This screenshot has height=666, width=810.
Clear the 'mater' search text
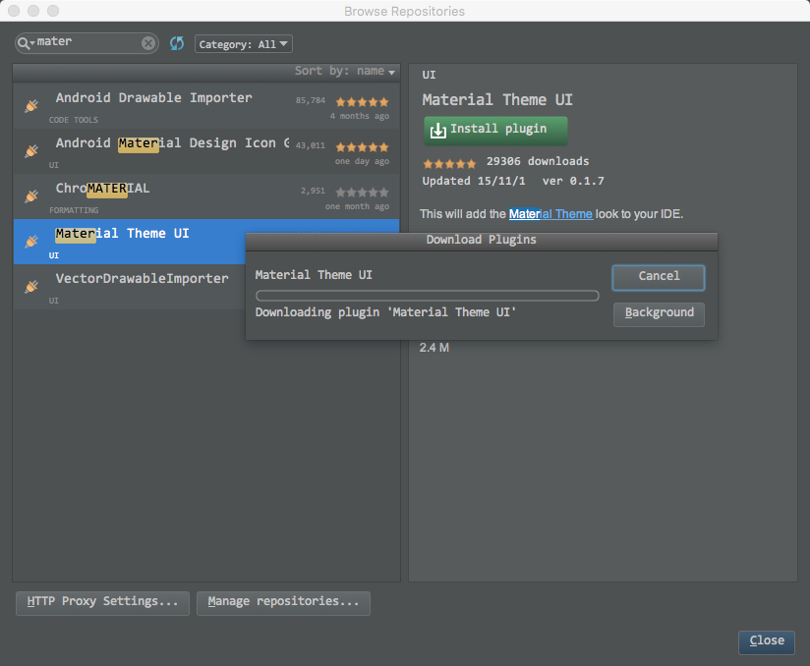pyautogui.click(x=148, y=43)
